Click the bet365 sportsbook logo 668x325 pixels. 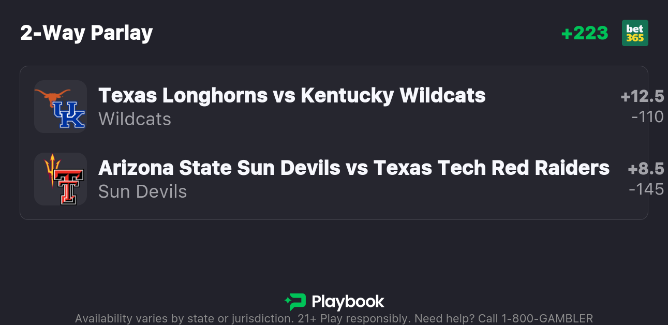pyautogui.click(x=635, y=33)
